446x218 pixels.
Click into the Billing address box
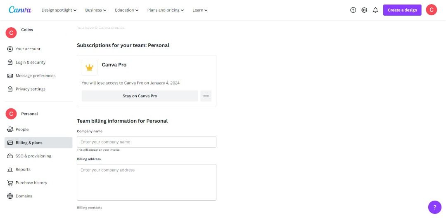point(147,182)
